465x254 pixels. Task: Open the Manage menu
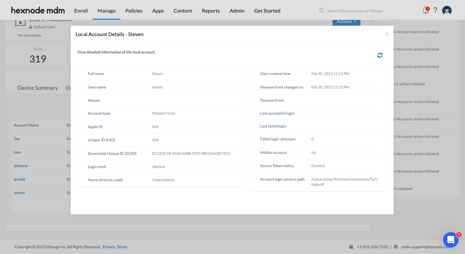tap(107, 11)
